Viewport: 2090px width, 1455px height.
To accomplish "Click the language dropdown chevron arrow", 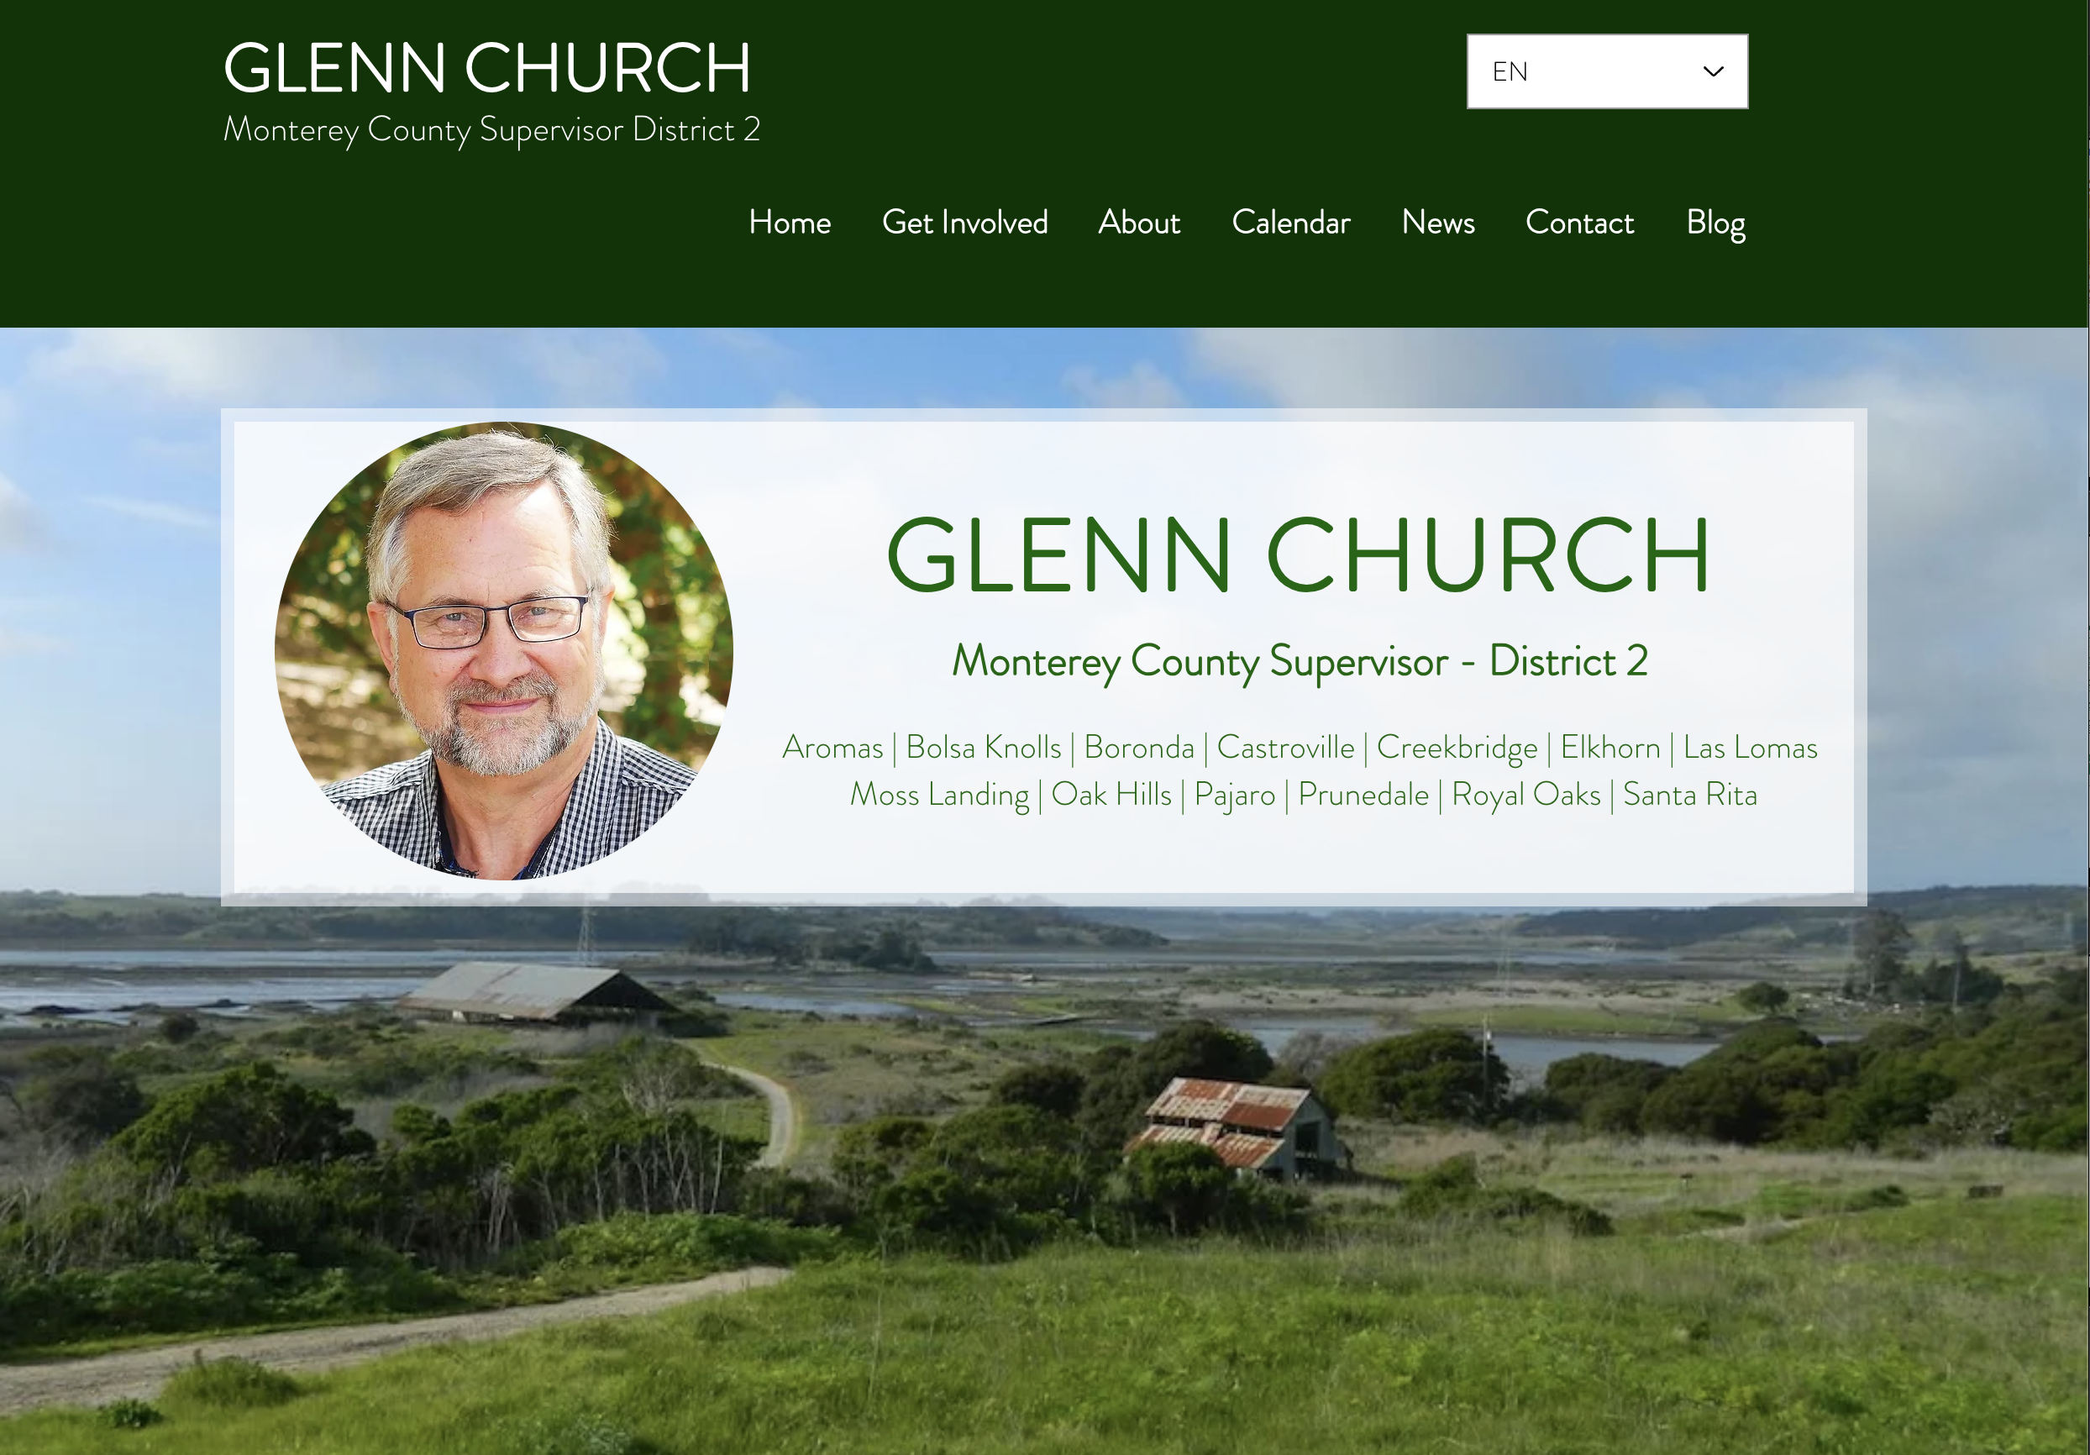I will click(1713, 71).
